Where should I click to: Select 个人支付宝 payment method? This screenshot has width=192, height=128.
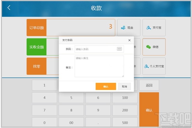tap(154, 66)
